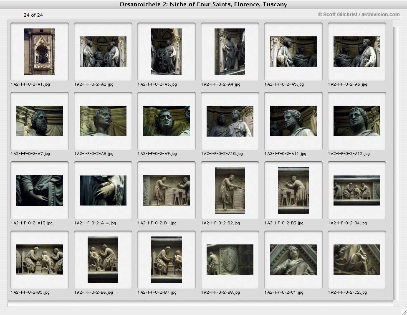This screenshot has height=315, width=407.
Task: Click the label text 1A2-I-F-O-2-C2.jpg
Action: point(347,292)
